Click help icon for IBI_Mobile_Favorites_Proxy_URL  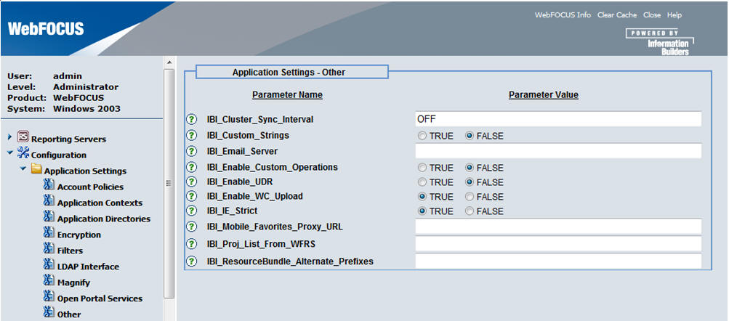pyautogui.click(x=191, y=227)
